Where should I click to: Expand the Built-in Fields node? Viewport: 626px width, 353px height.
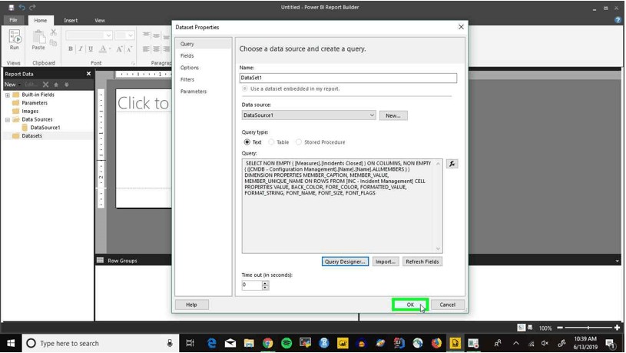(x=8, y=95)
